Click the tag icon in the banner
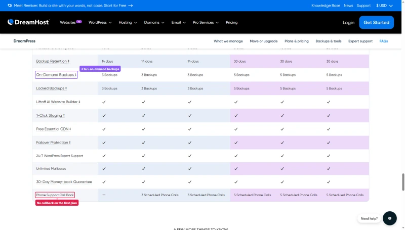 (10, 6)
